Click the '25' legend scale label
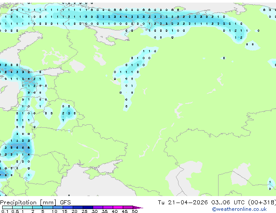This screenshot has width=276, height=213. (84, 211)
